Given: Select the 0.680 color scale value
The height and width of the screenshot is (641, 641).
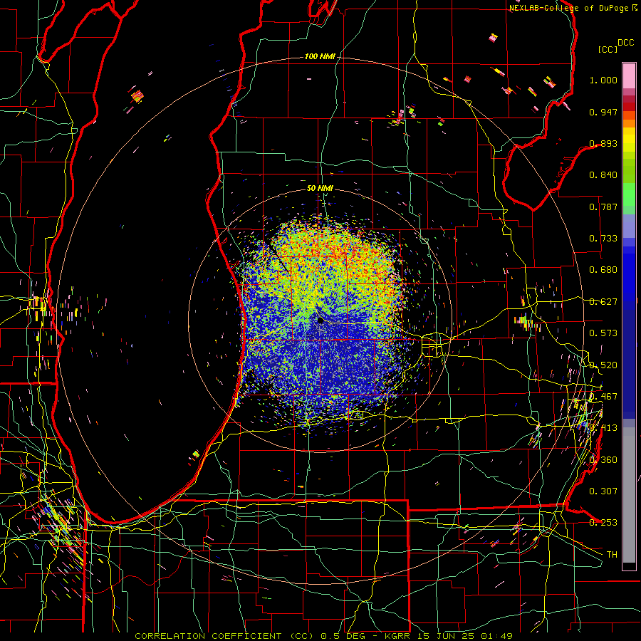Looking at the screenshot, I should coord(603,270).
